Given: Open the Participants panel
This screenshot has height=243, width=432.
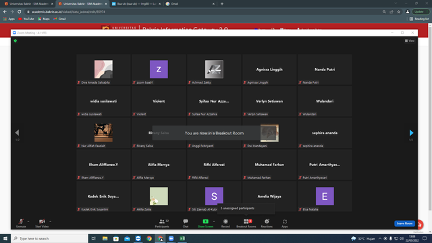Looking at the screenshot, I should [162, 223].
